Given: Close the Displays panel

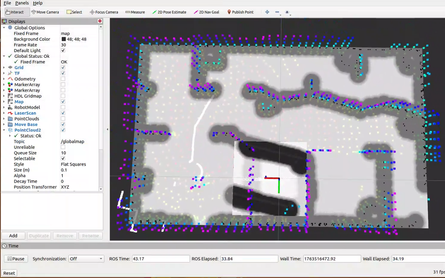Looking at the screenshot, I should tap(100, 21).
